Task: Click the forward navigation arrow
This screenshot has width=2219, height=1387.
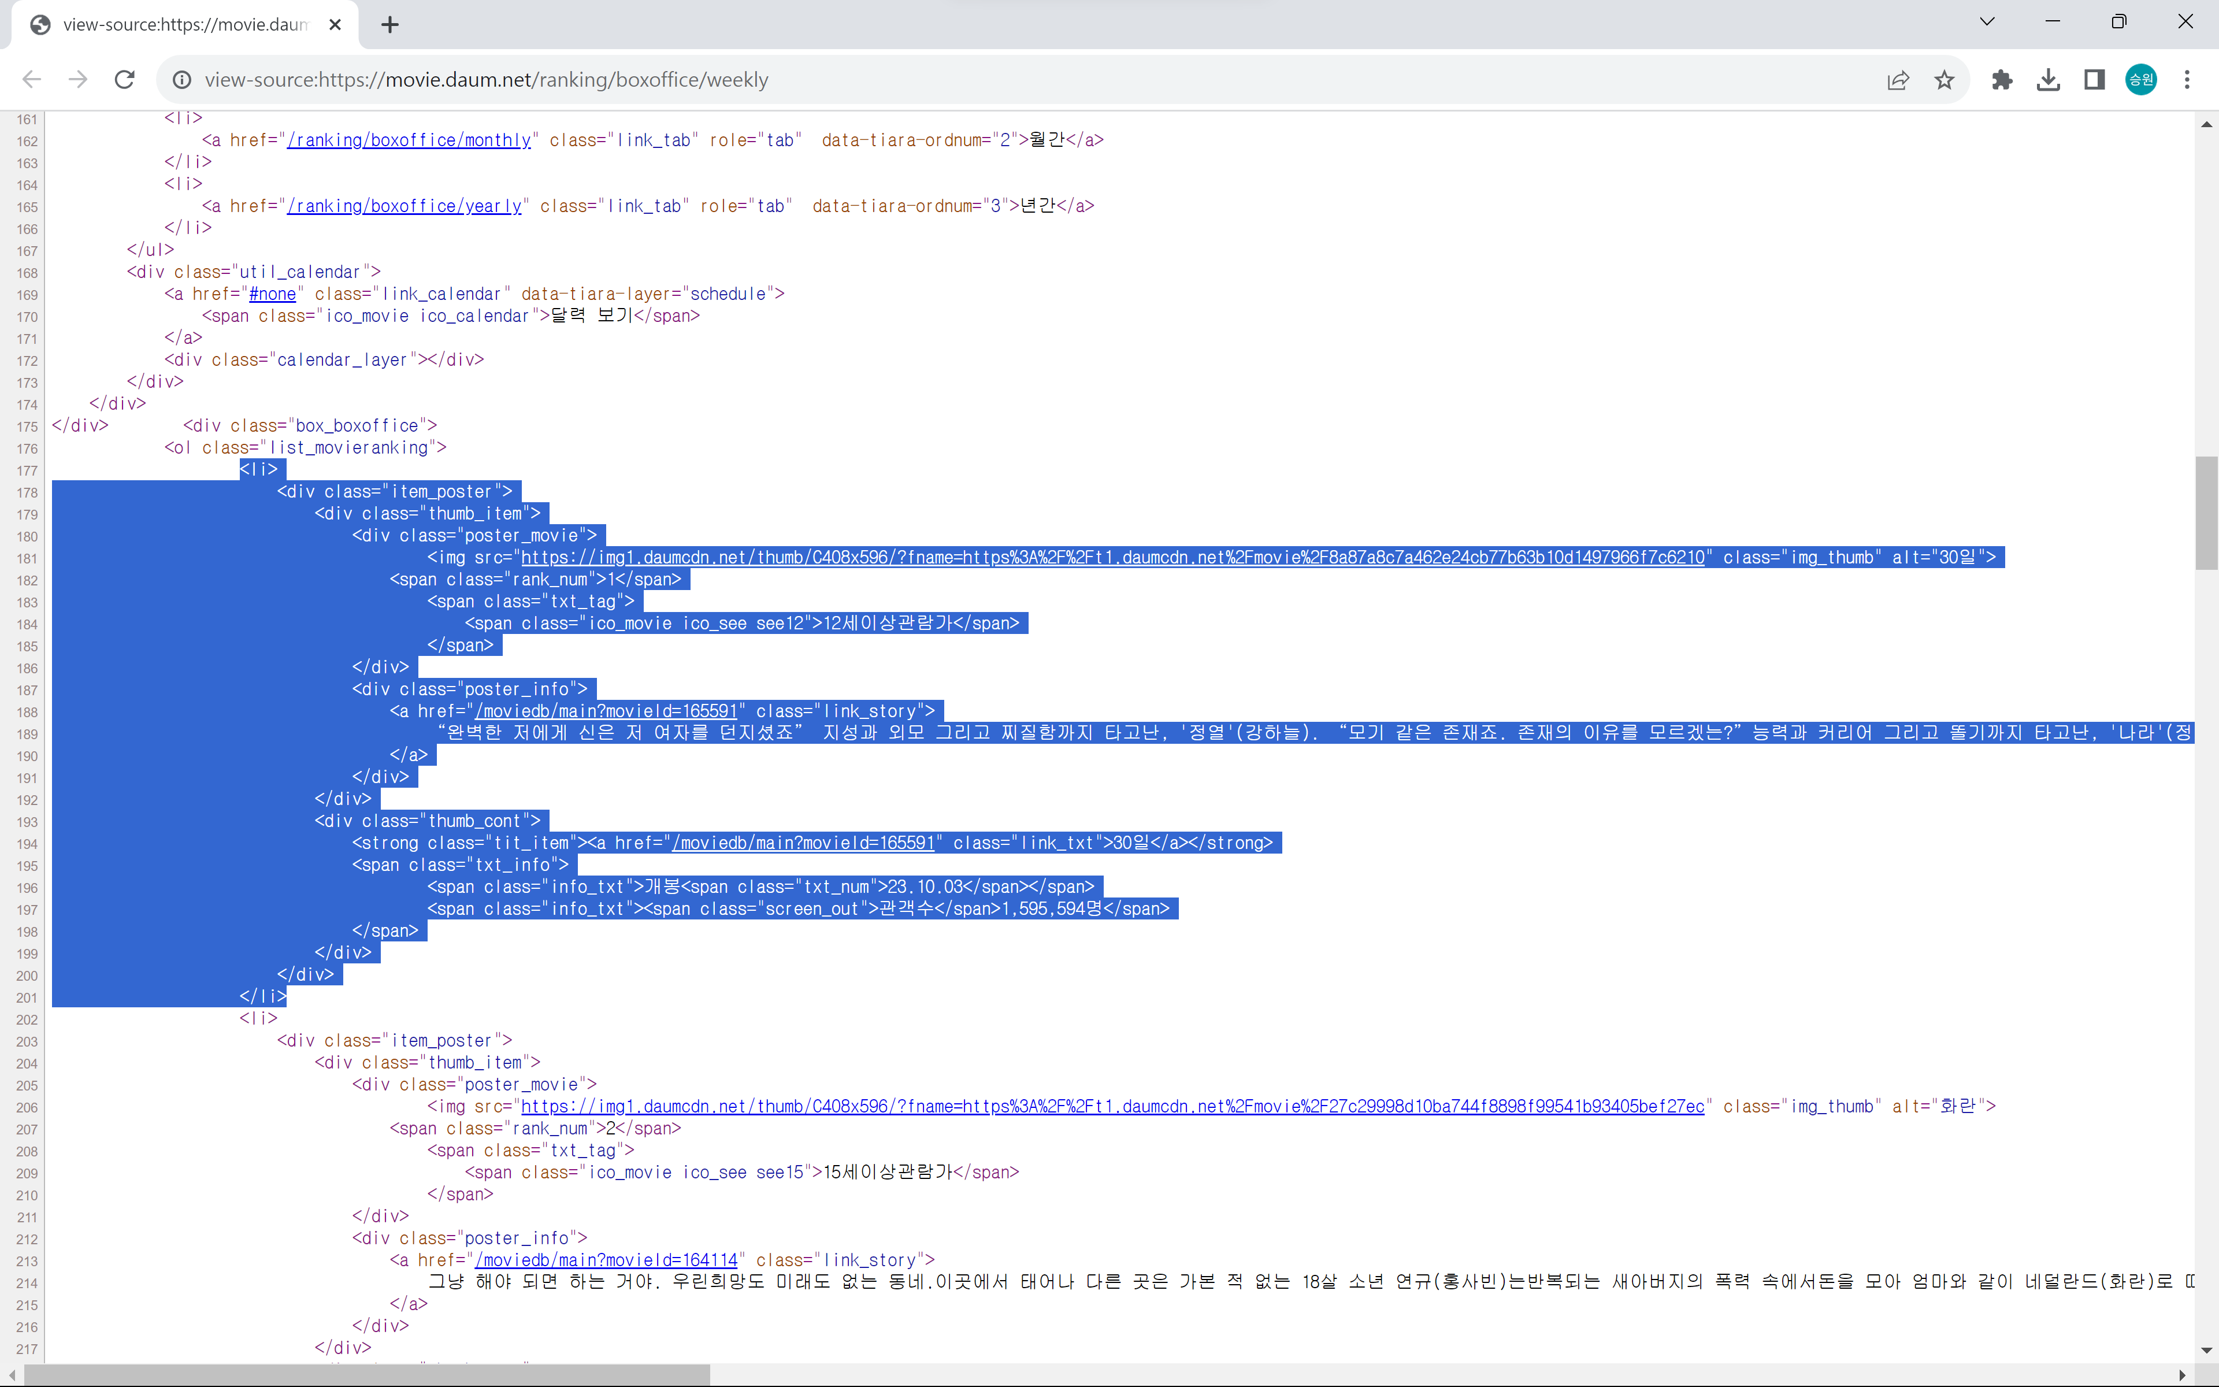Action: [x=78, y=80]
